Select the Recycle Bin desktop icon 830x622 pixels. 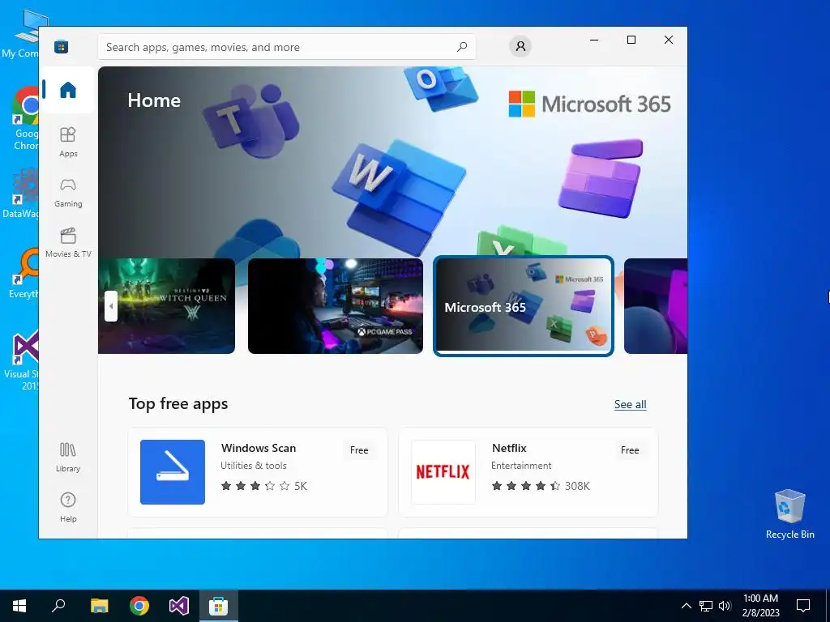789,513
